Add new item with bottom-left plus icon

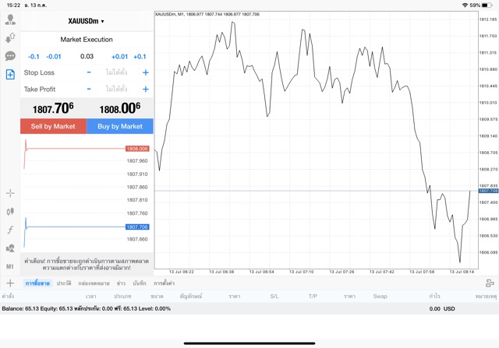(10, 283)
